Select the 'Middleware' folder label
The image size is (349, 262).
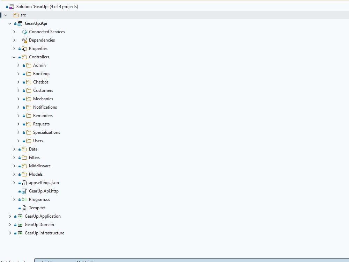tap(40, 166)
